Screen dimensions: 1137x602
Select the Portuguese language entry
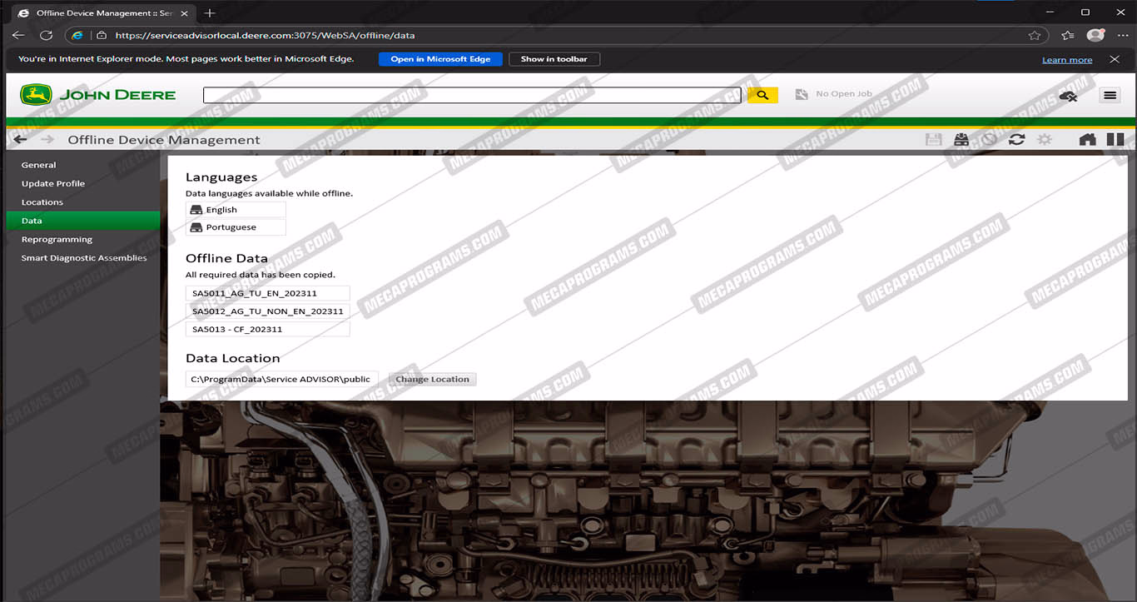point(231,227)
